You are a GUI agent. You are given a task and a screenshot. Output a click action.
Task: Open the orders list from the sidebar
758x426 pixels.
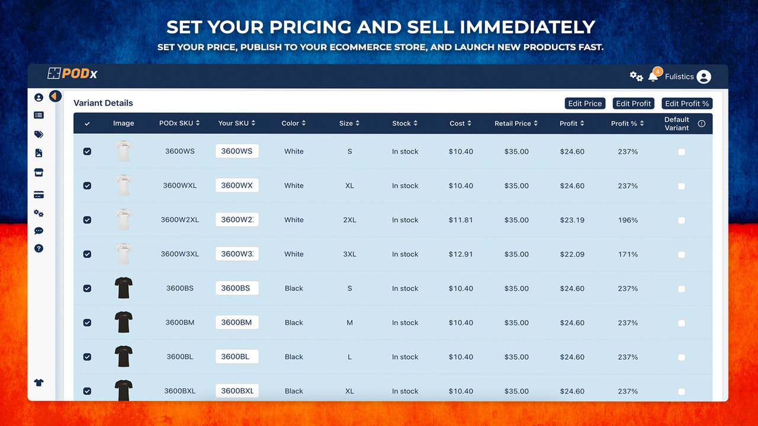coord(38,115)
